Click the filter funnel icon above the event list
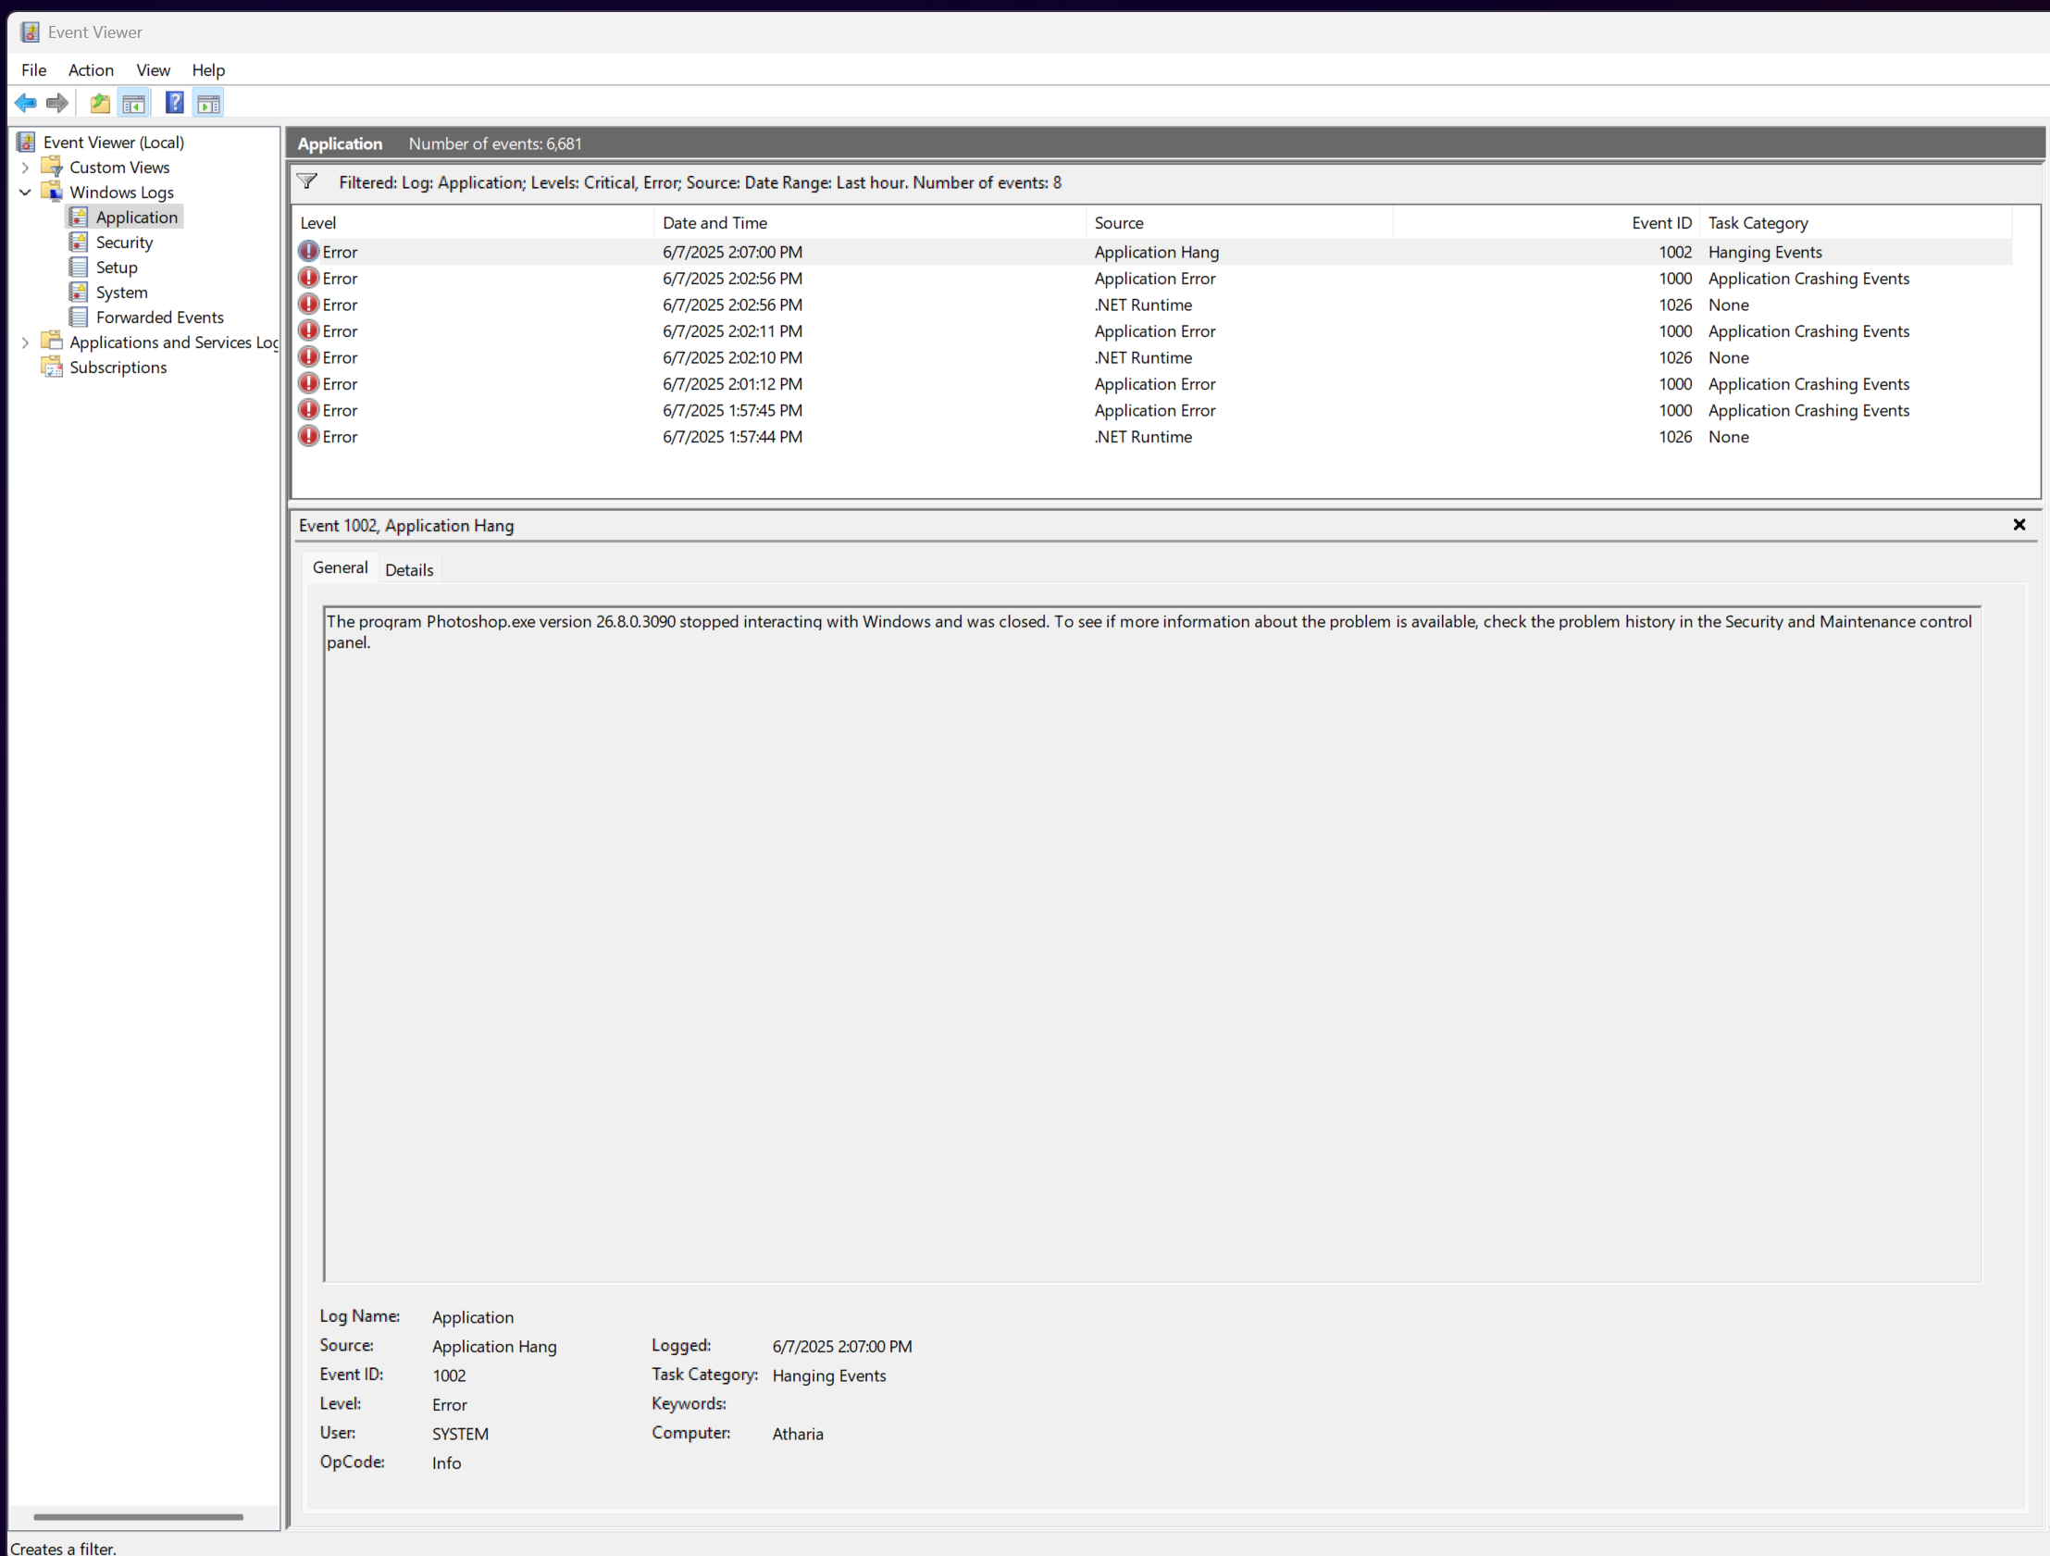Viewport: 2050px width, 1556px height. (x=307, y=180)
